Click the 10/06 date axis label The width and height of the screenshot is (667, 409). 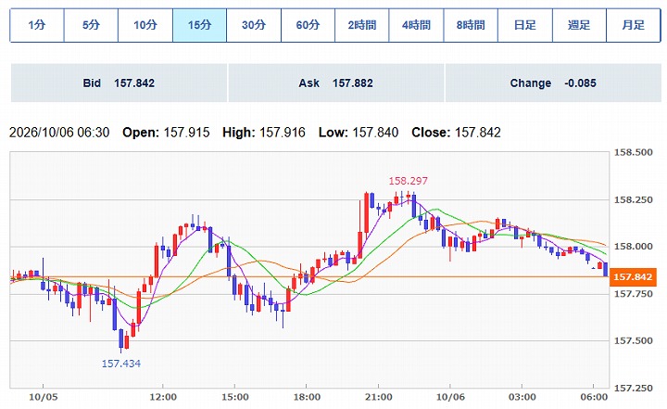450,397
